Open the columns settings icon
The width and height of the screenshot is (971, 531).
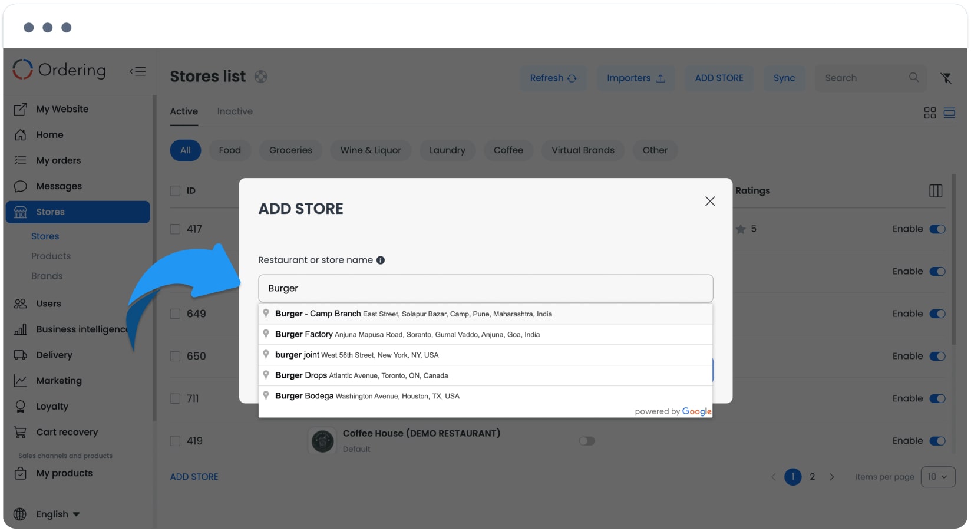point(936,191)
